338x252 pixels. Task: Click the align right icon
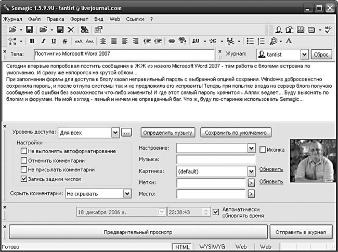coord(136,41)
